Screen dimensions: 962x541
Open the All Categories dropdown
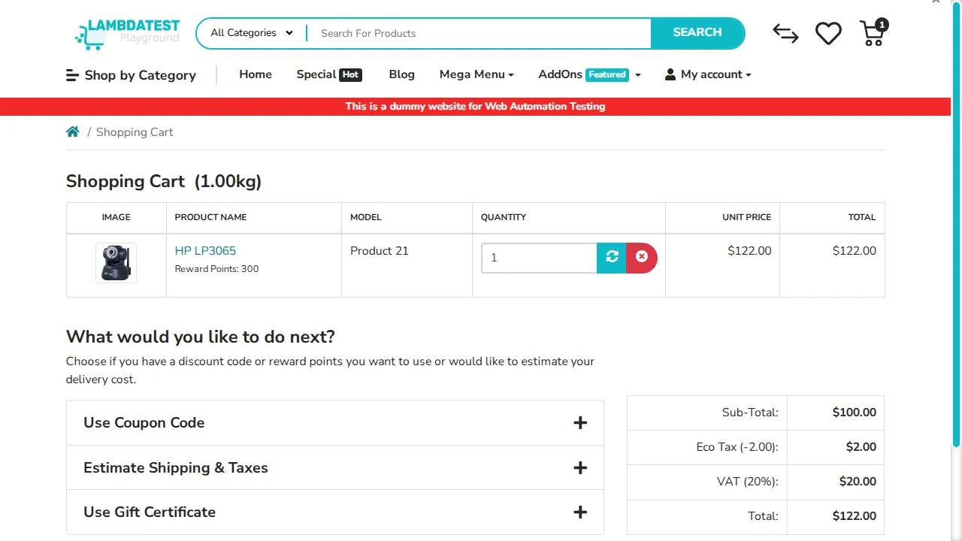[x=252, y=33]
